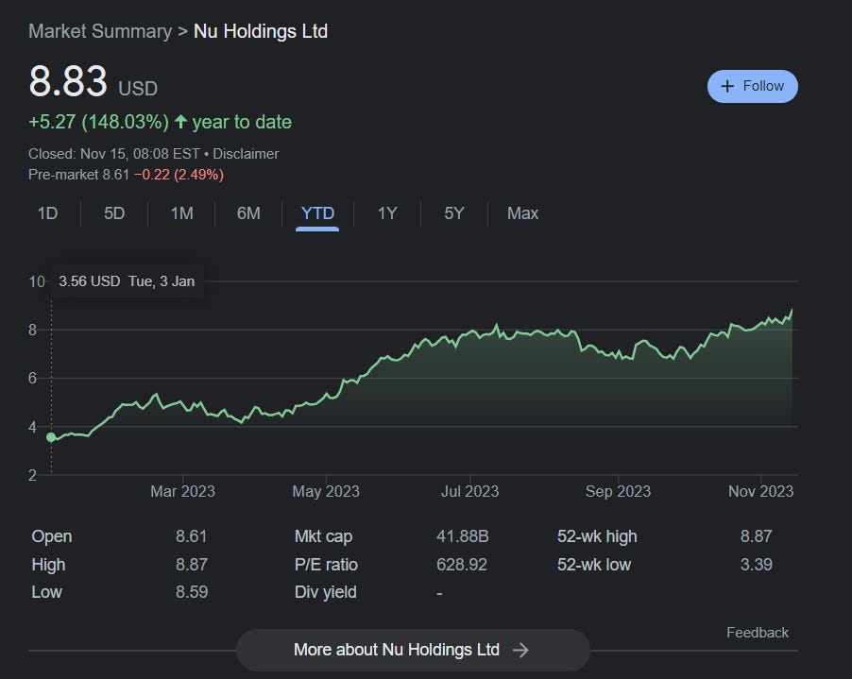This screenshot has width=852, height=679.
Task: Click the arrow in More about button
Action: (520, 651)
